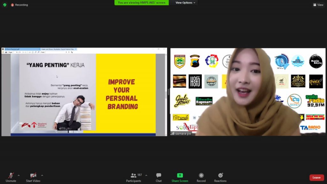This screenshot has width=327, height=184.
Task: Click the Find next arrow
Action: (x=69, y=52)
